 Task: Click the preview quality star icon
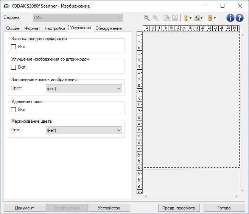(186, 18)
